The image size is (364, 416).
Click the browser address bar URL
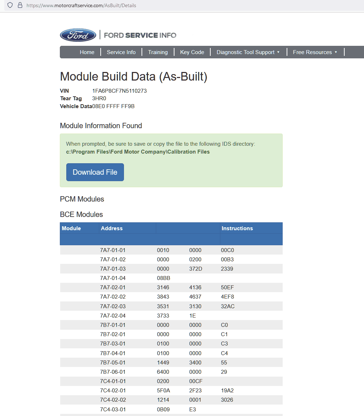coord(81,5)
